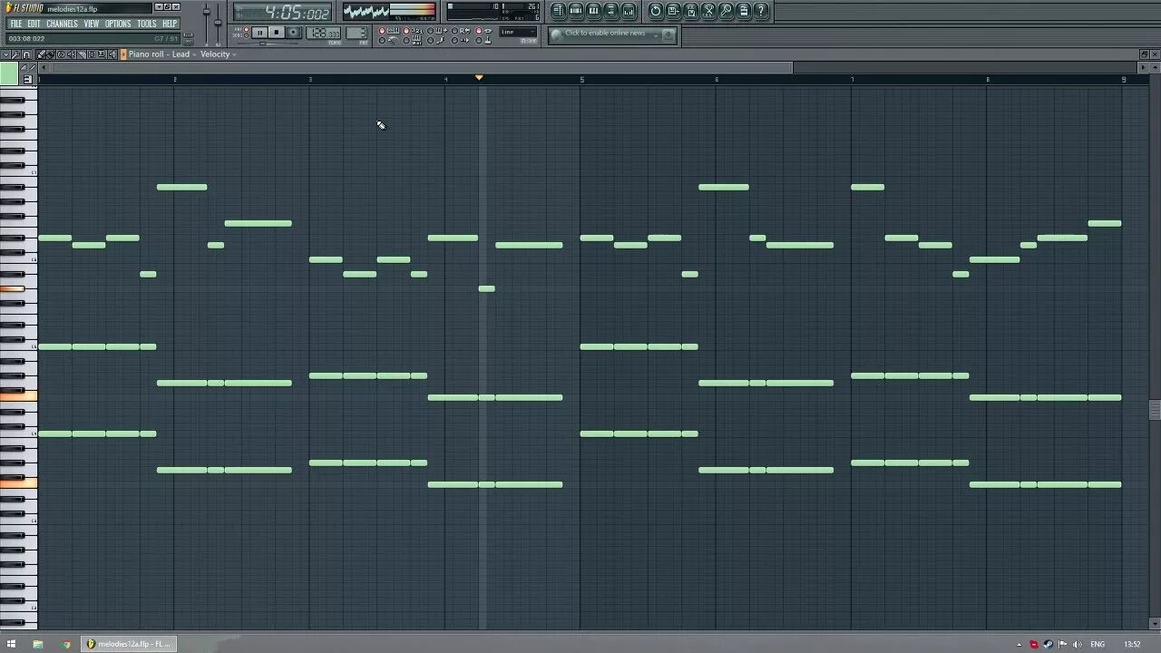Click the project info toolbar icon
Screen dimensions: 1161x653
point(744,11)
